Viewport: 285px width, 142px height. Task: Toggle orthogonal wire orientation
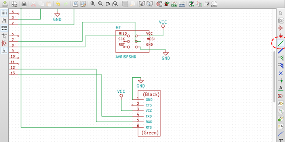[4, 51]
